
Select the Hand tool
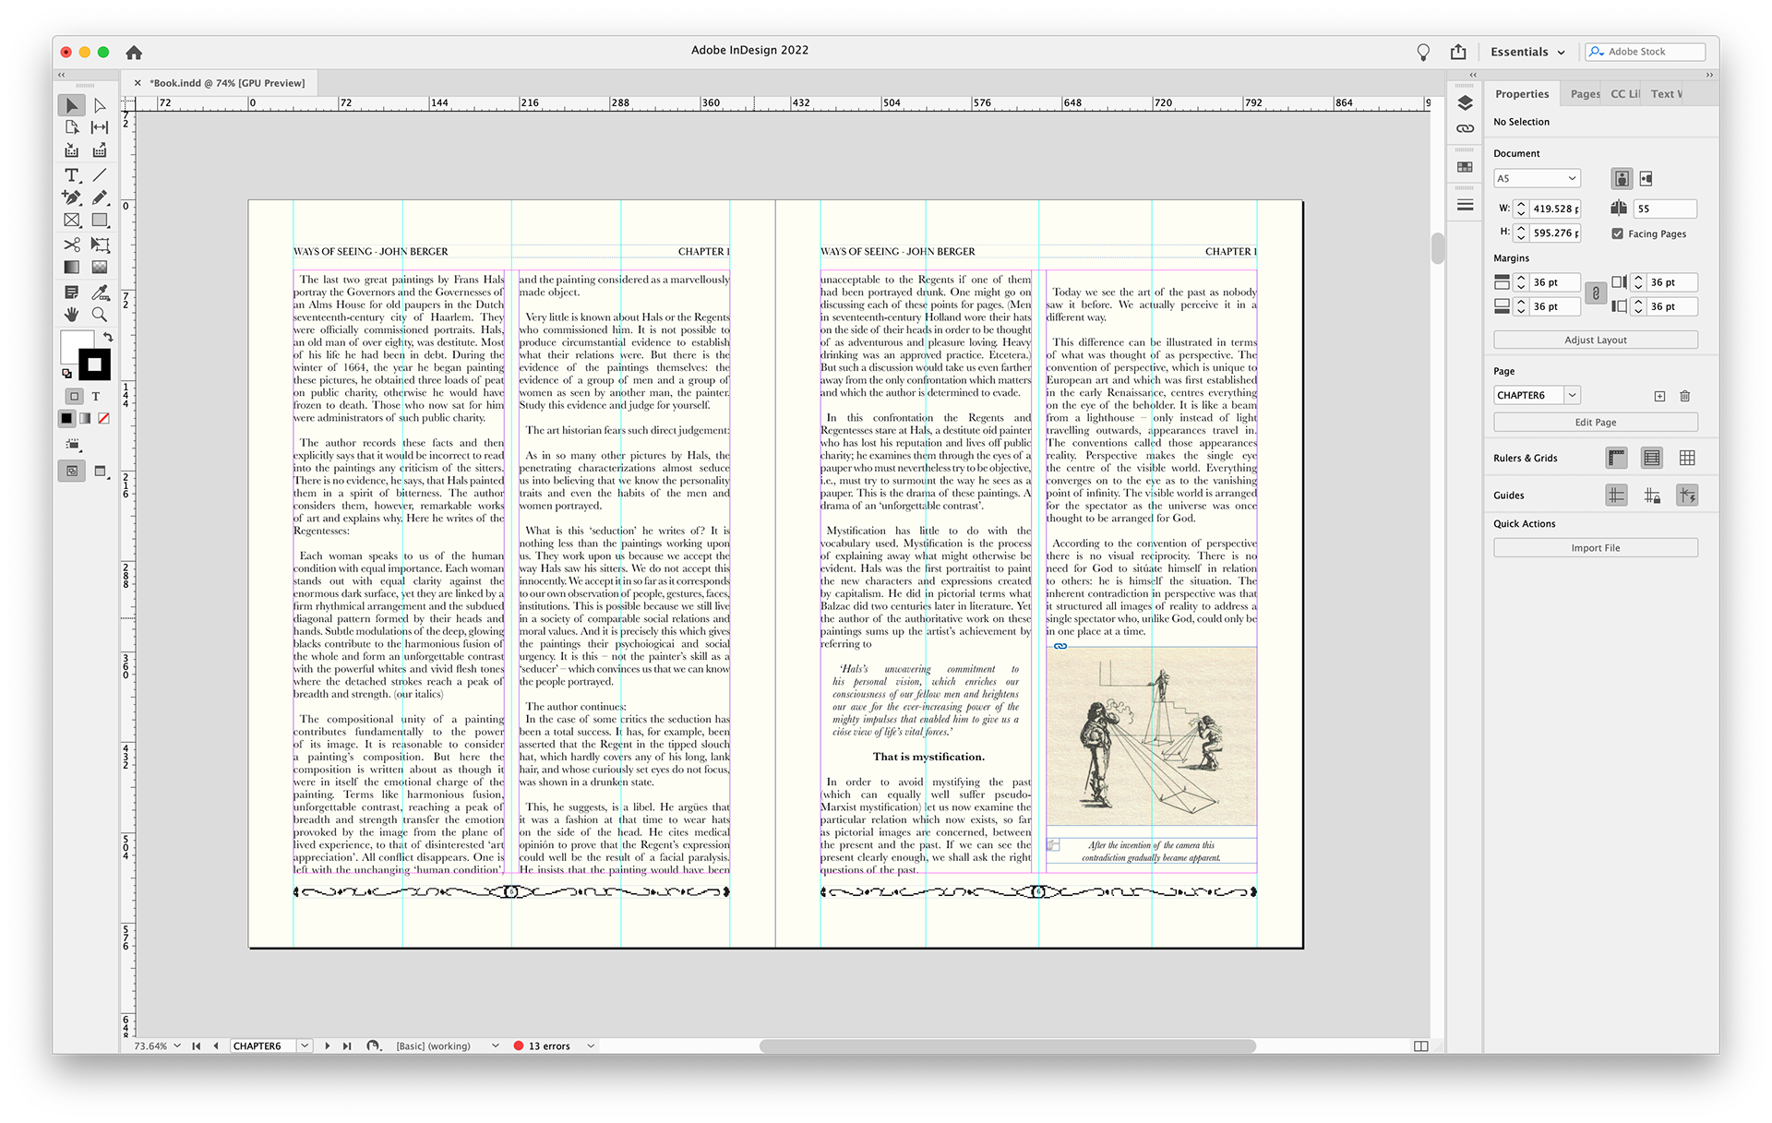(72, 315)
